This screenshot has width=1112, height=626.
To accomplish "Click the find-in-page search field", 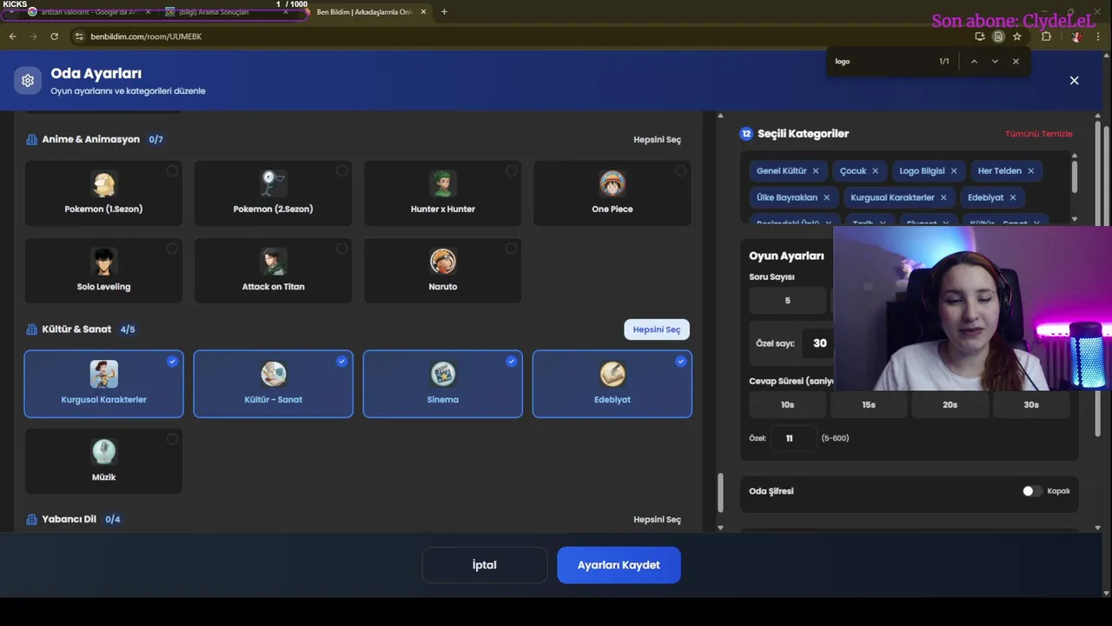I will 882,62.
